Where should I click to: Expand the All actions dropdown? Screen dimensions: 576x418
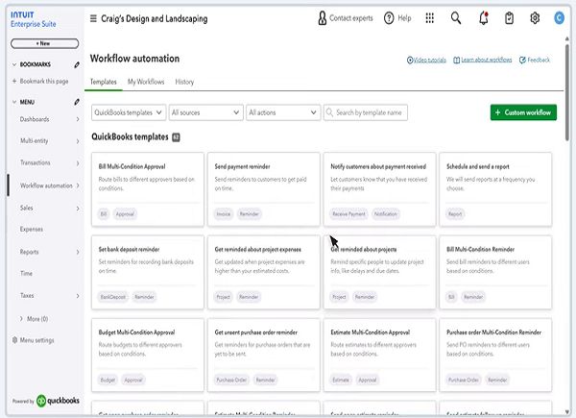coord(281,112)
